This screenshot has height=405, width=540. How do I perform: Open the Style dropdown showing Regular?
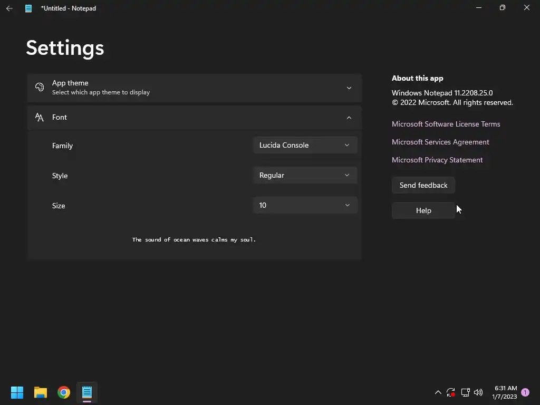305,175
